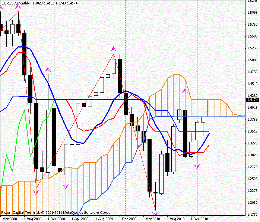Click the 1.5005 price axis label
This screenshot has height=222, width=260.
253,60
